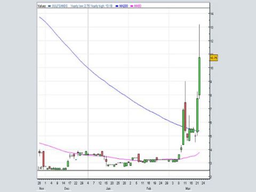Click the GULFSANDS series legend label
Image resolution: width=256 pixels, height=192 pixels.
(60, 6)
